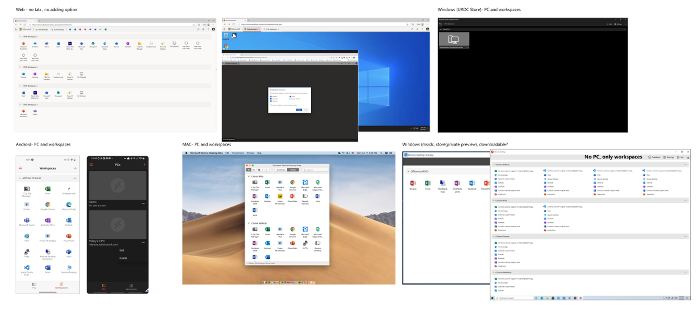The width and height of the screenshot is (697, 309).
Task: Launch Outlook in Office on WVD
Action: (x=472, y=185)
